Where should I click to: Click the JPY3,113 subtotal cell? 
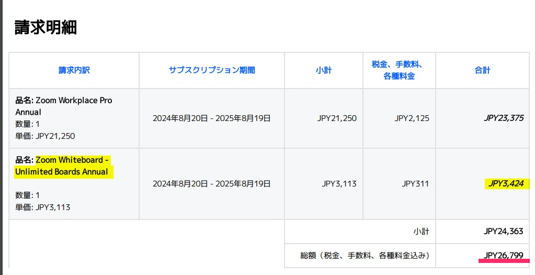pyautogui.click(x=339, y=184)
